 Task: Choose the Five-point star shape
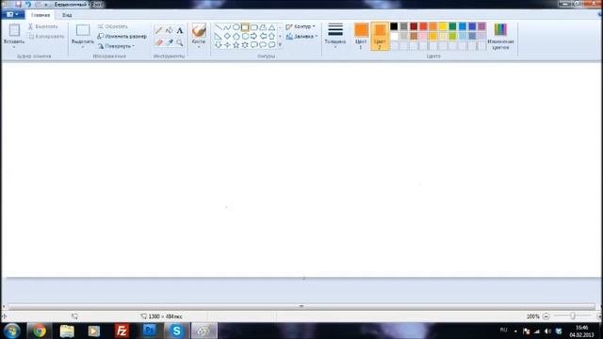point(236,45)
